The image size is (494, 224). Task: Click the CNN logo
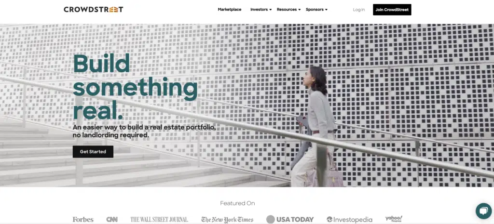(112, 219)
